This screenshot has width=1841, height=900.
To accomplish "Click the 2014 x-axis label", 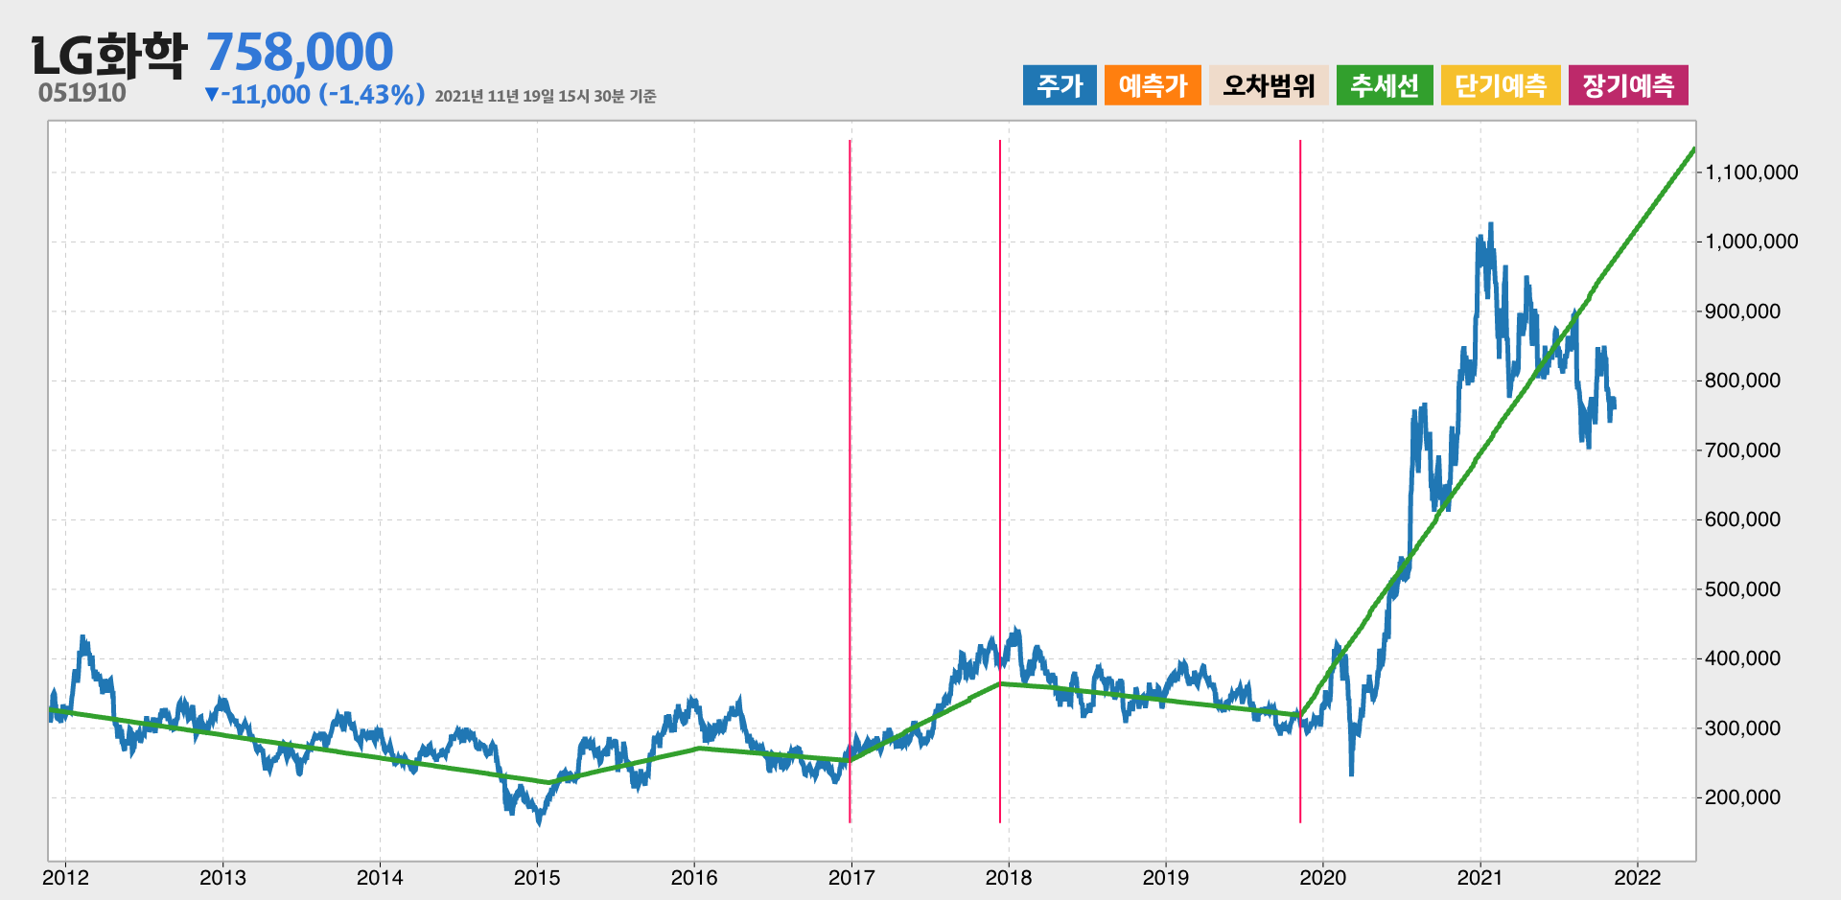I will (380, 877).
